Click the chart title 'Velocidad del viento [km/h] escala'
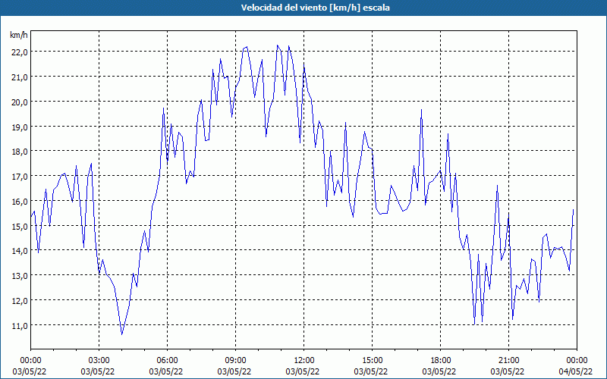 tap(315, 8)
